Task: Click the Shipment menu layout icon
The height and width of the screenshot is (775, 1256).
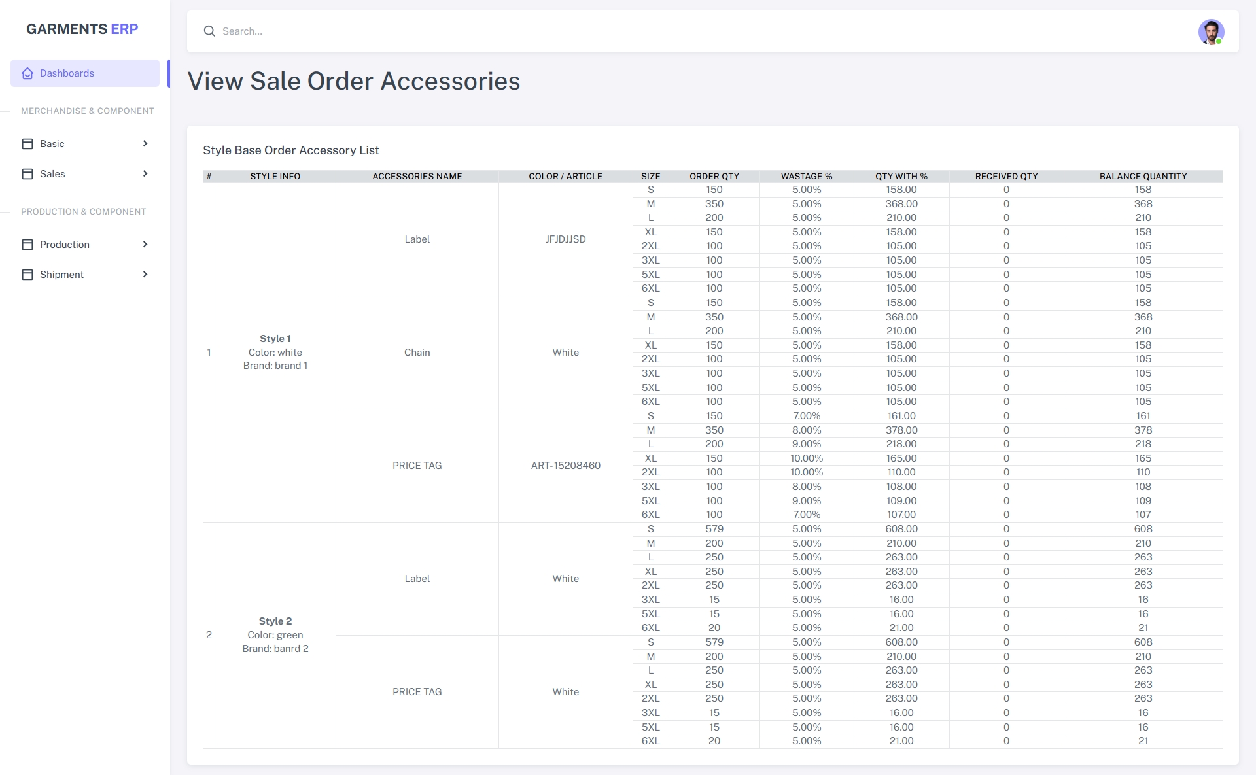Action: pos(27,275)
